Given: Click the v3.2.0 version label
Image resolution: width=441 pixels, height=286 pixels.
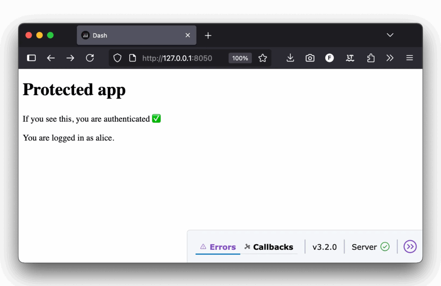Looking at the screenshot, I should pyautogui.click(x=325, y=247).
